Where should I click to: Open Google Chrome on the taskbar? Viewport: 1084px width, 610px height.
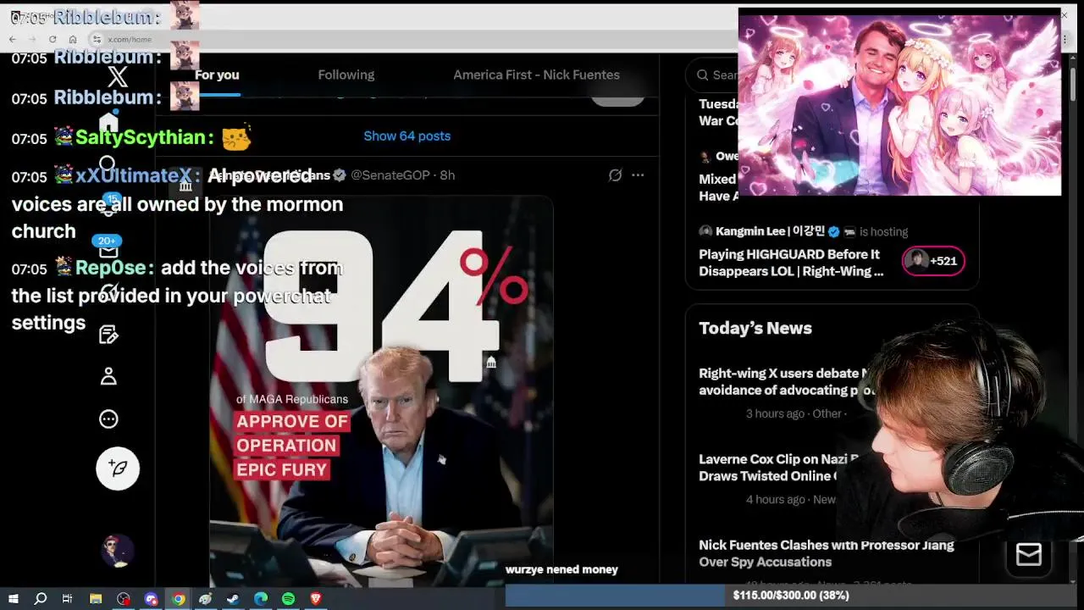[x=178, y=599]
